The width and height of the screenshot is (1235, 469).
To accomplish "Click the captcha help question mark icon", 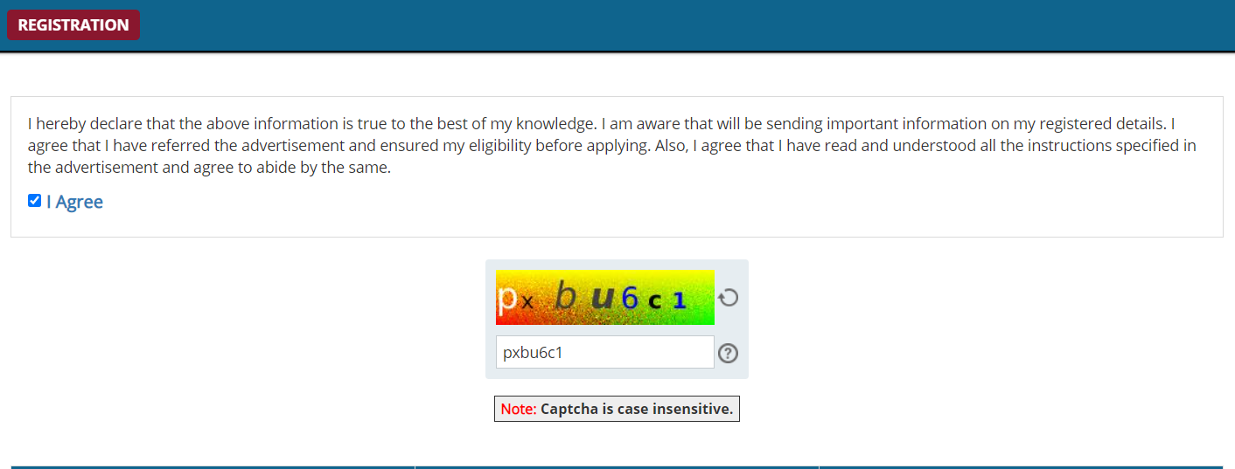I will tap(728, 353).
